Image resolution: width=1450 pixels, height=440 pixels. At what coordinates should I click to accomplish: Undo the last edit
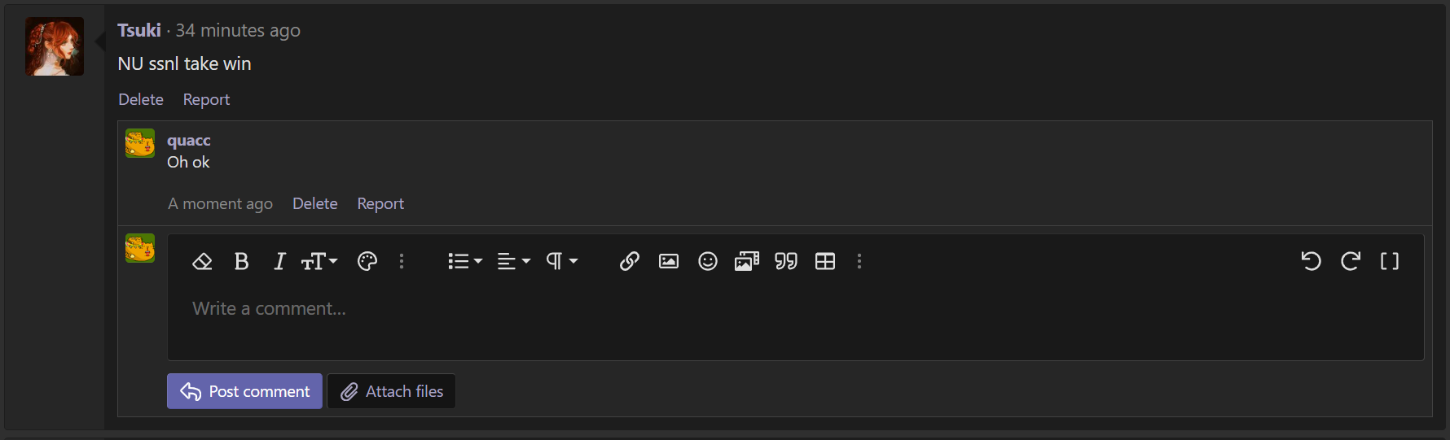[1311, 261]
